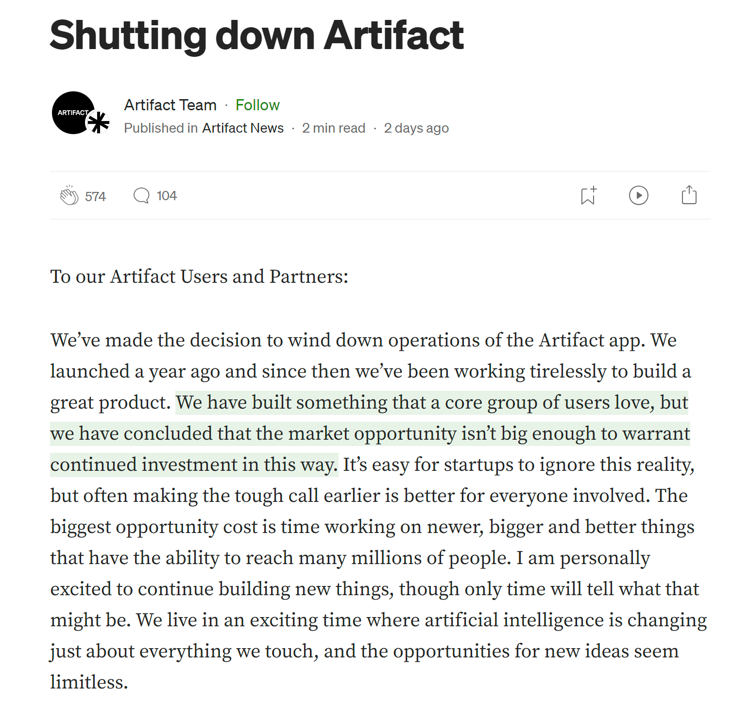View the 574 clap count
732x705 pixels.
95,196
